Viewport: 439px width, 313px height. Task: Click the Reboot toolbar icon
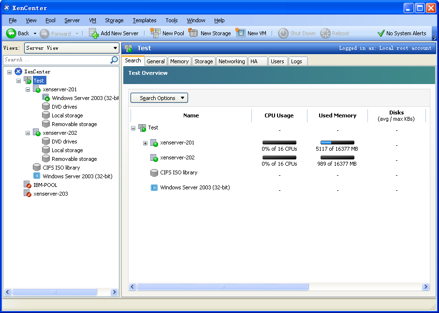tap(325, 33)
